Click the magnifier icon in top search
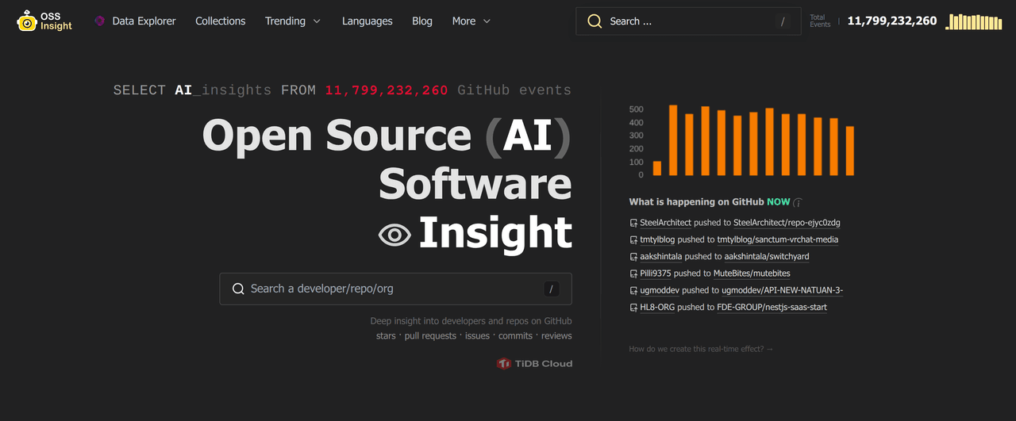This screenshot has height=421, width=1016. pyautogui.click(x=595, y=21)
